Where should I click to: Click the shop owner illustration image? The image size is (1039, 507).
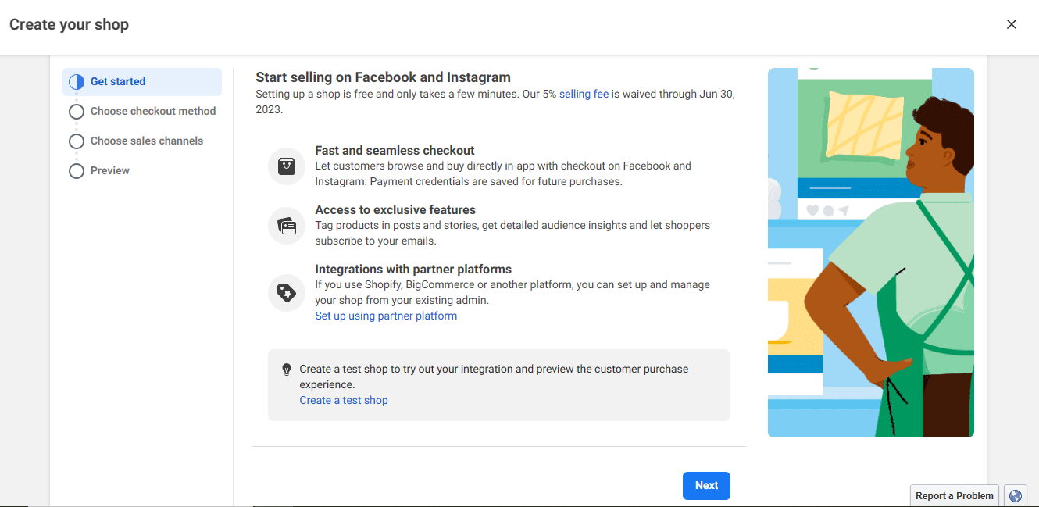pos(870,252)
